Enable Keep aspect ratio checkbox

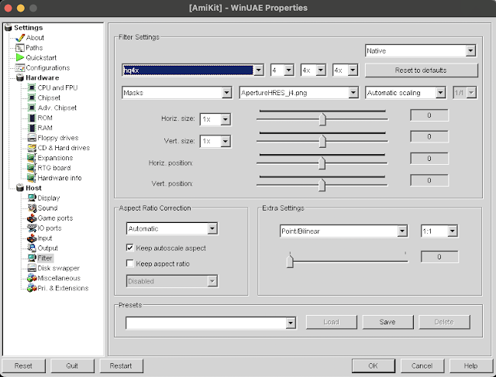pos(129,263)
